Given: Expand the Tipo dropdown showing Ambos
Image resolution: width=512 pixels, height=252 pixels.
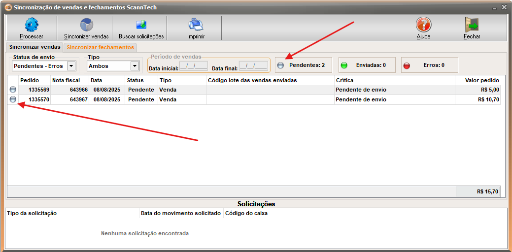Looking at the screenshot, I should click(x=135, y=66).
